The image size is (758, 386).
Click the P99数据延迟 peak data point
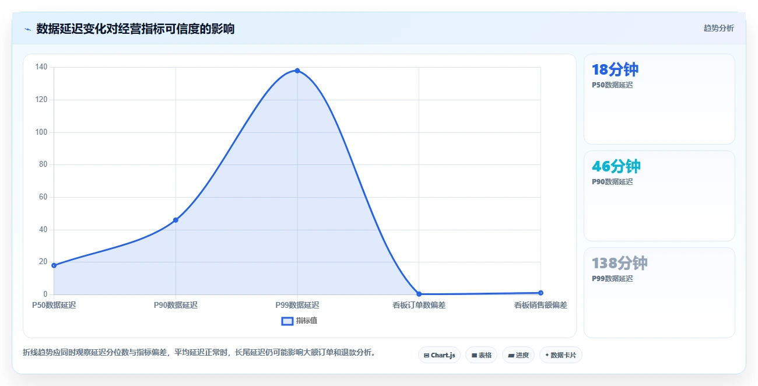[x=297, y=71]
